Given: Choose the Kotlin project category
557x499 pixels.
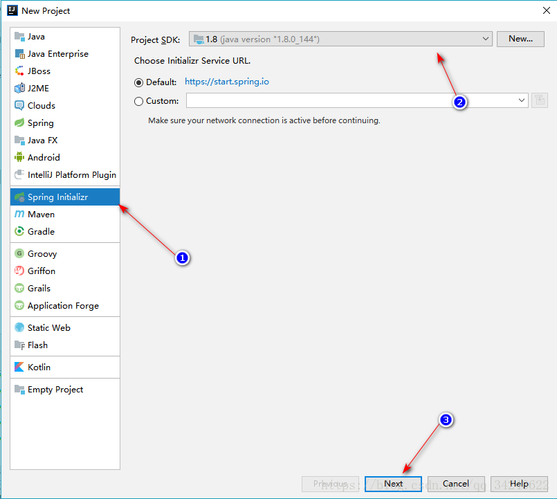Looking at the screenshot, I should click(x=65, y=367).
